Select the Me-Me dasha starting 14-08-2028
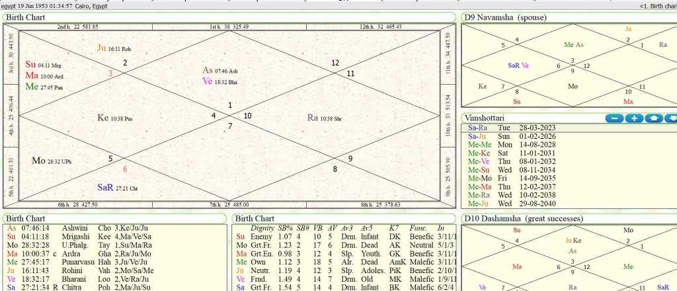 coord(509,144)
